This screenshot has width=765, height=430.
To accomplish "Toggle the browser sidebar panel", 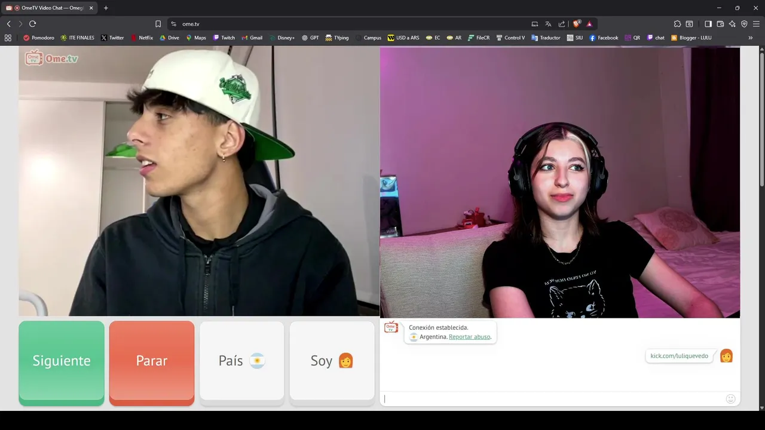I will click(x=708, y=24).
